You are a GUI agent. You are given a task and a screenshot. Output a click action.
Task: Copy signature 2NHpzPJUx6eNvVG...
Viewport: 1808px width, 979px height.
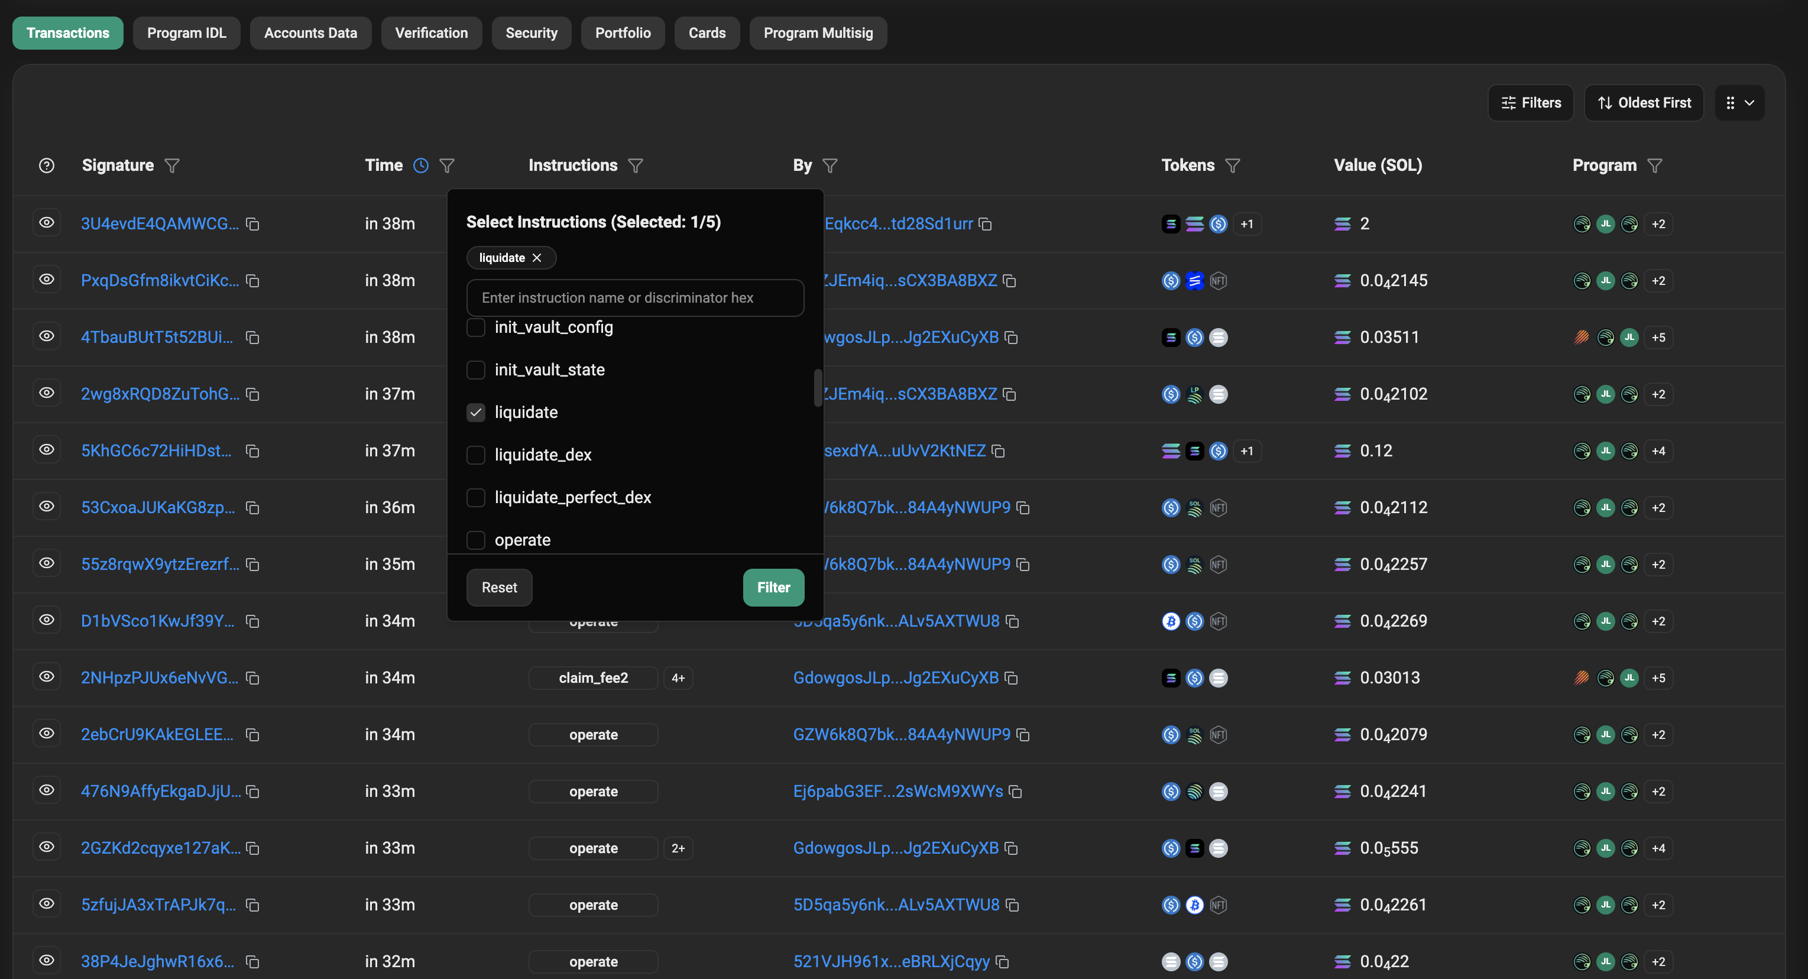coord(252,679)
